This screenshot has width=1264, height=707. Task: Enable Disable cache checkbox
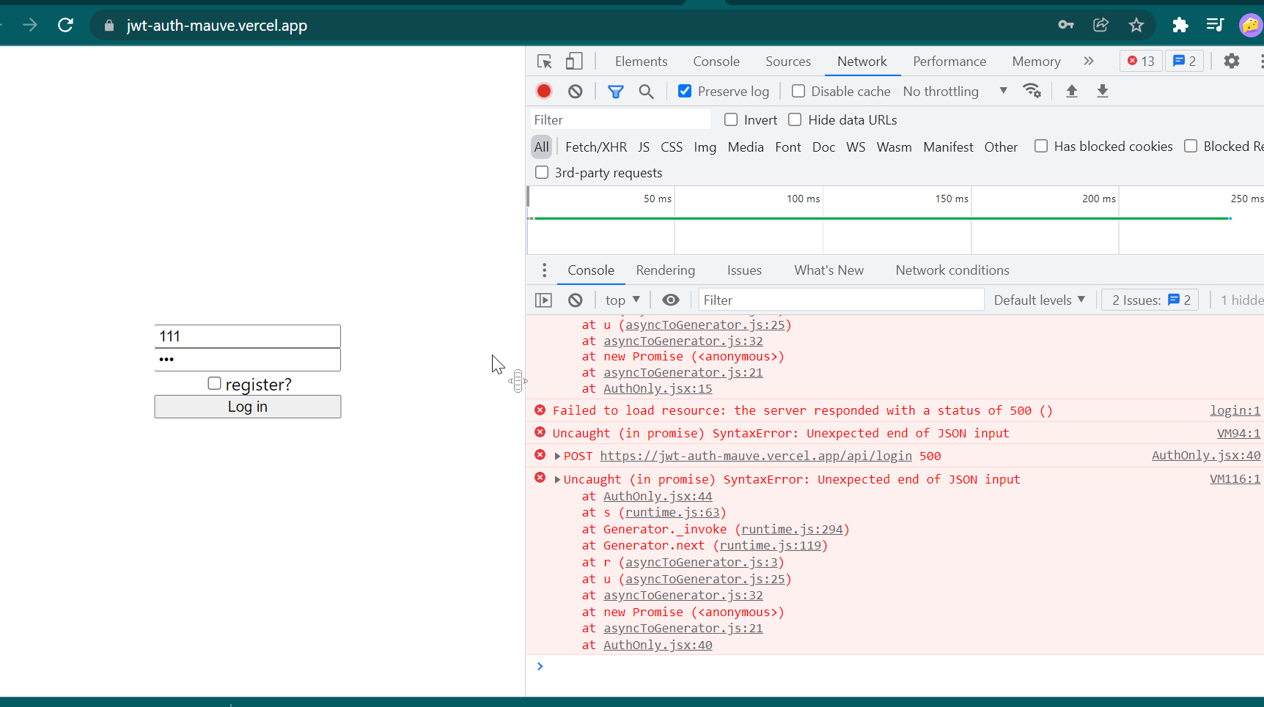coord(798,91)
